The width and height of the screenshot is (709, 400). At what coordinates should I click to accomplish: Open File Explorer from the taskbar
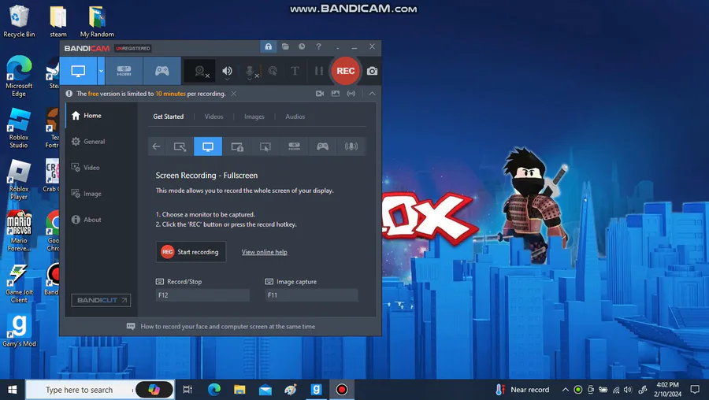click(x=239, y=390)
